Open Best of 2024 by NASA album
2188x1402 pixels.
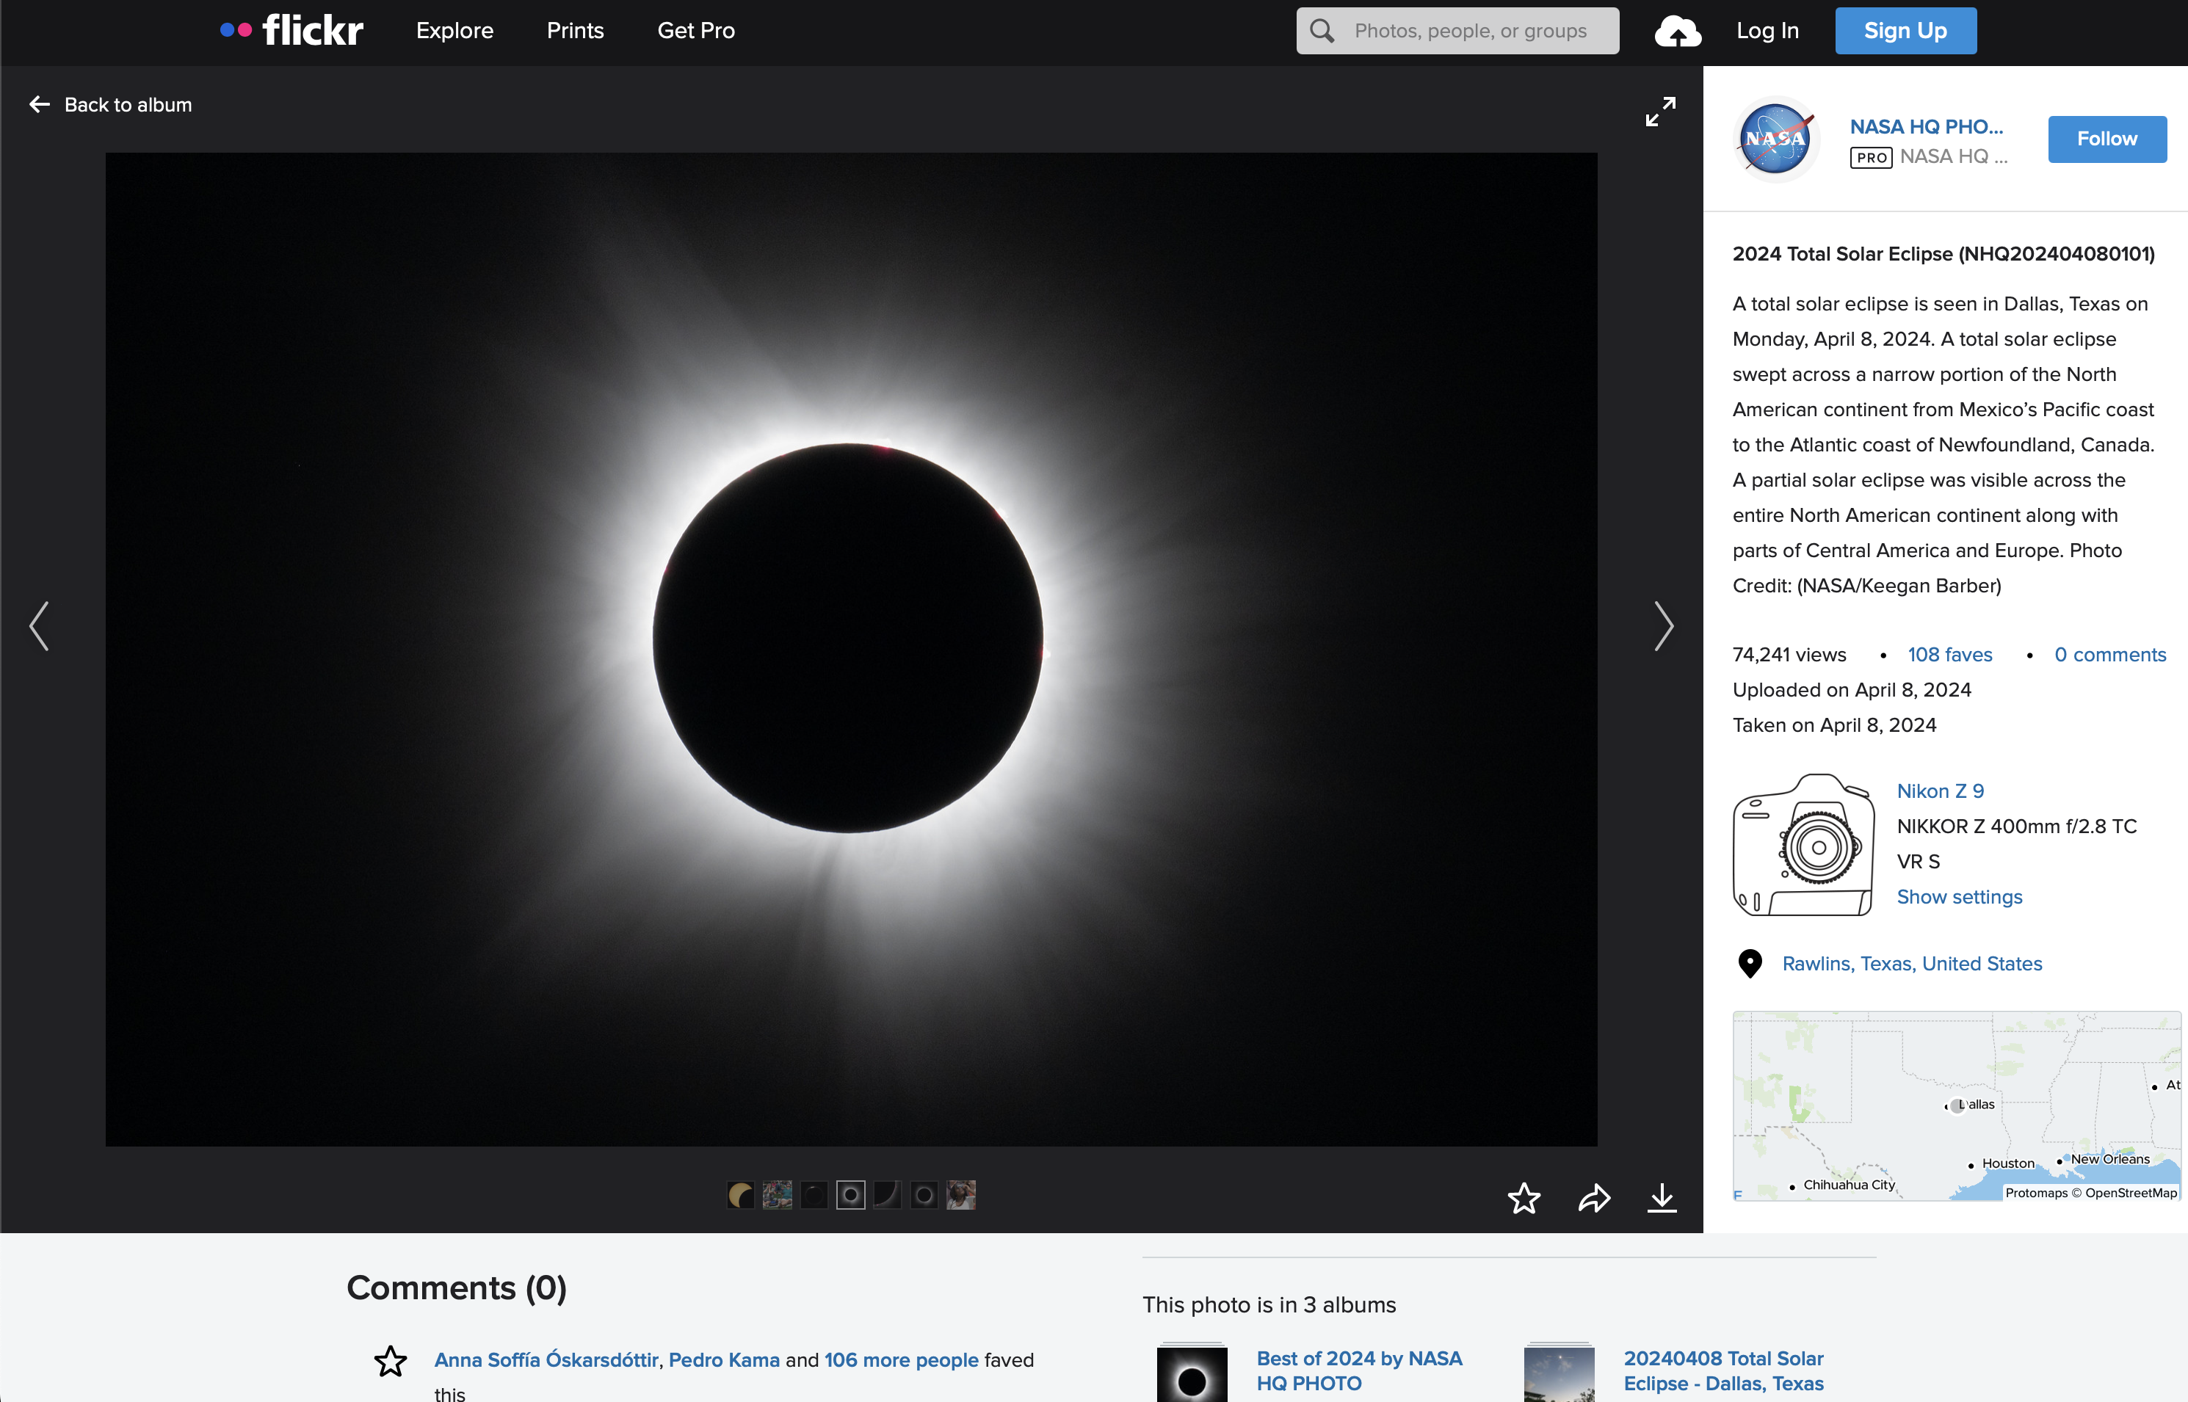point(1358,1370)
